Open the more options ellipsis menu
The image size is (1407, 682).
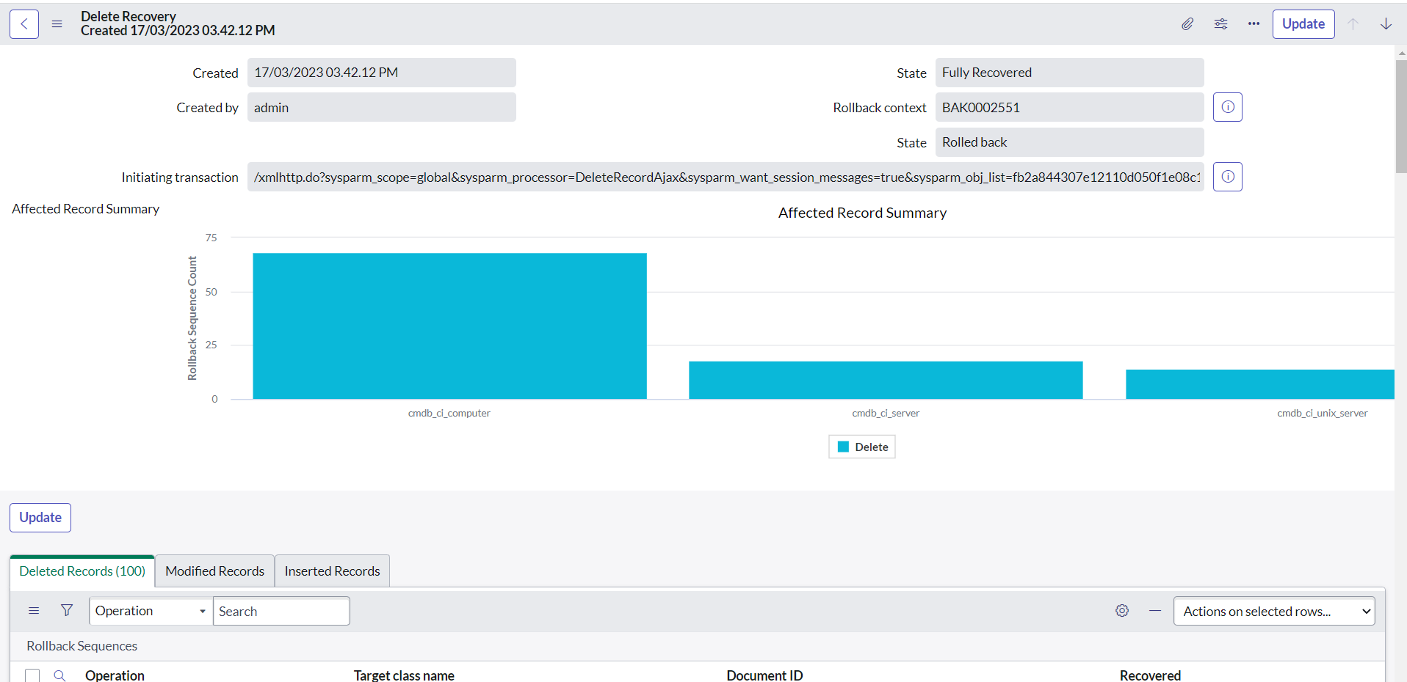1254,24
